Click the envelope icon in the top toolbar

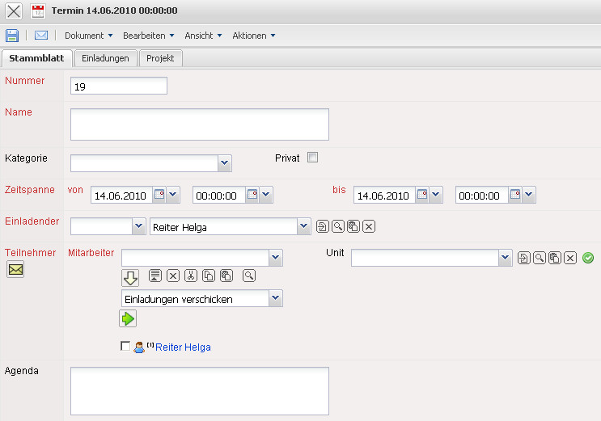click(x=41, y=36)
